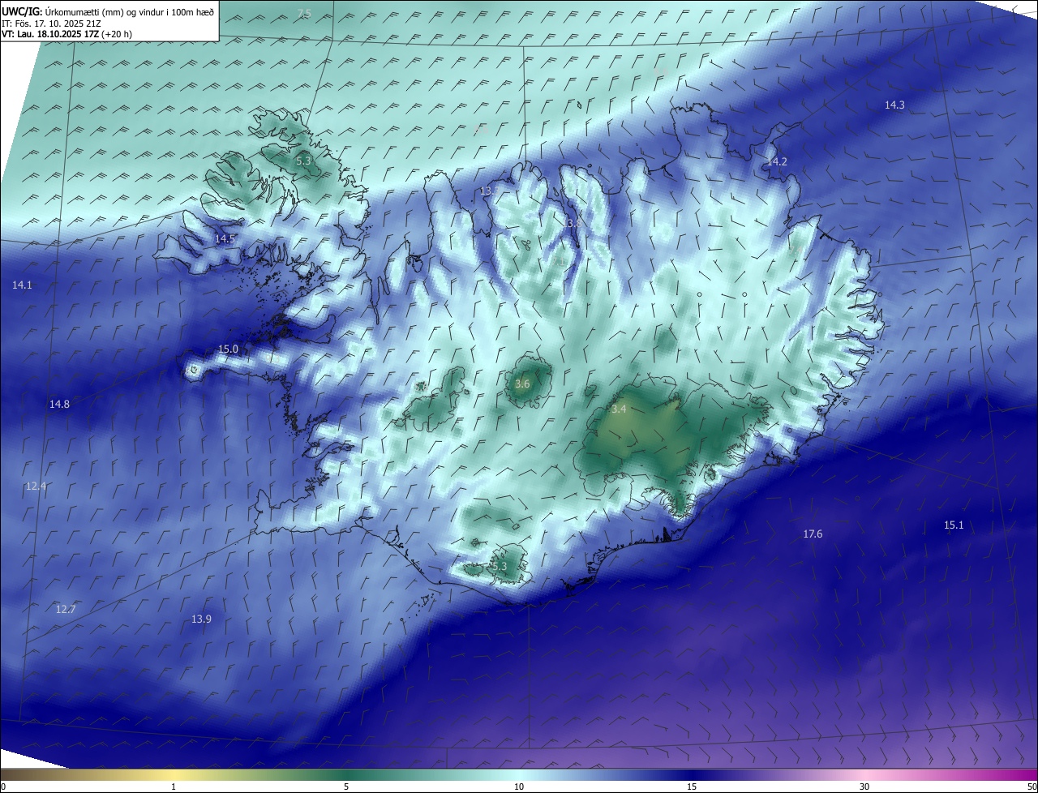Click the color scale tick labeled 50
1038x793 pixels.
coord(1032,787)
